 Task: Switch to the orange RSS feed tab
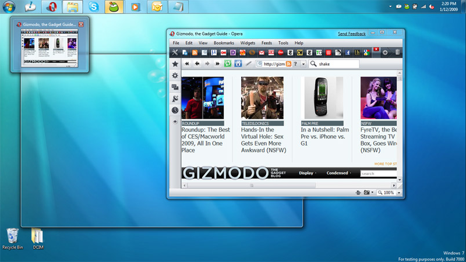click(195, 52)
